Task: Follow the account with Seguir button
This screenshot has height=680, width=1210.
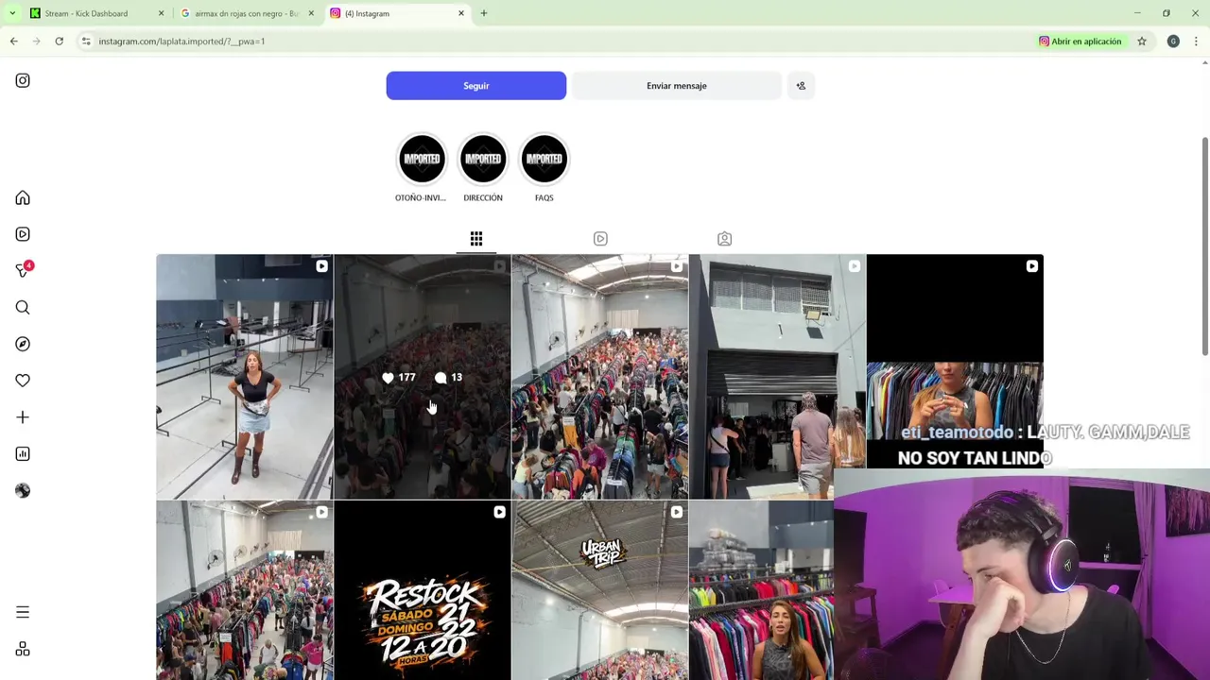Action: tap(476, 86)
